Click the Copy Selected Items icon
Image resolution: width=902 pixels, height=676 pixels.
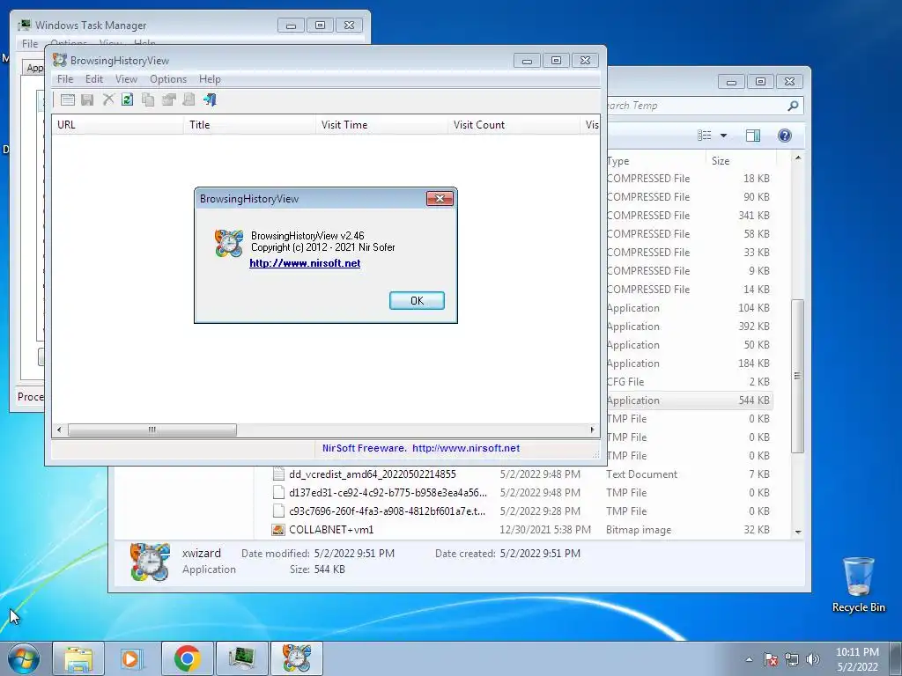[148, 99]
